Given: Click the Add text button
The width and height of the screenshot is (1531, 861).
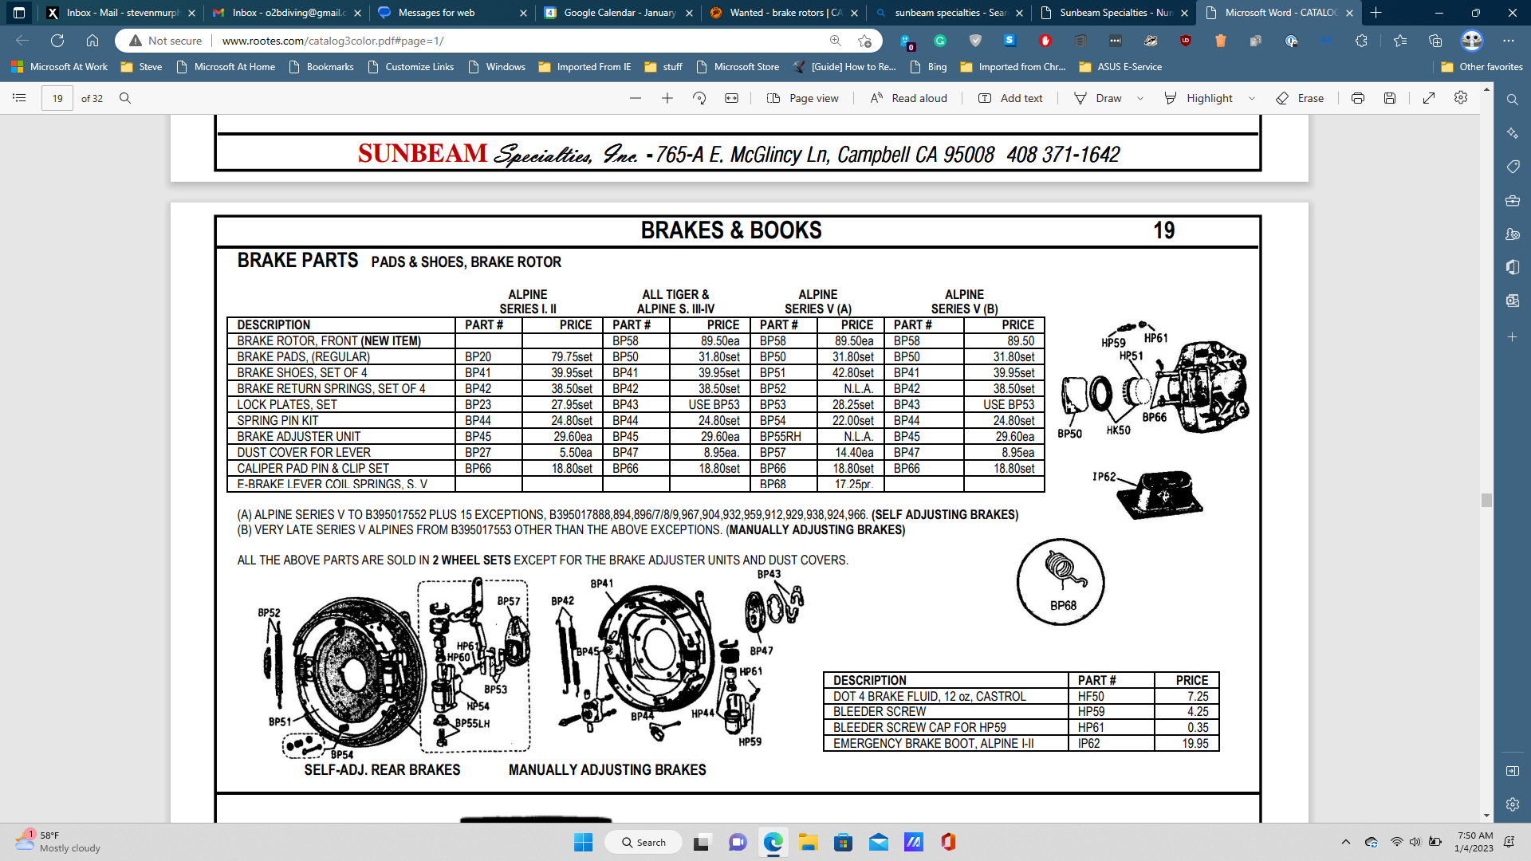Looking at the screenshot, I should (x=1010, y=98).
